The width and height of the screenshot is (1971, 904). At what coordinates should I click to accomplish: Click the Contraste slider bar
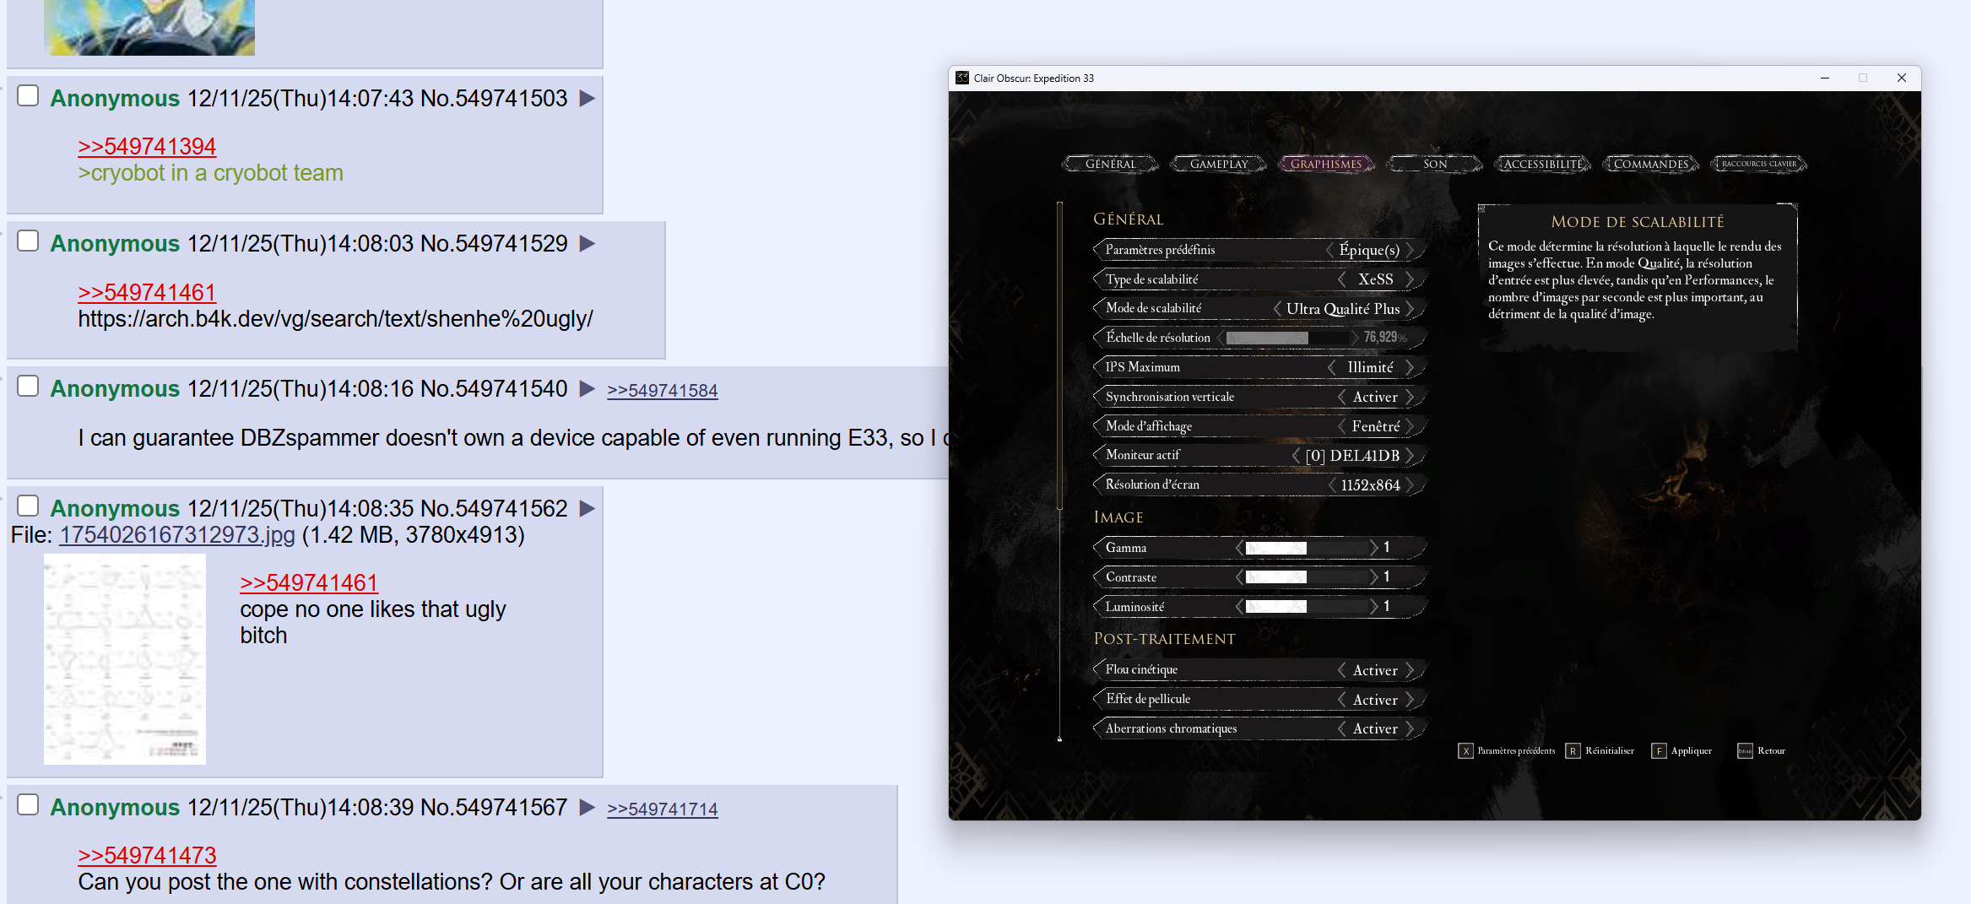1307,577
